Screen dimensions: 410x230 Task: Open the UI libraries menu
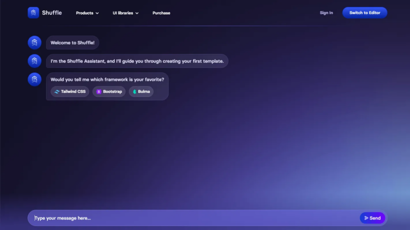[125, 13]
